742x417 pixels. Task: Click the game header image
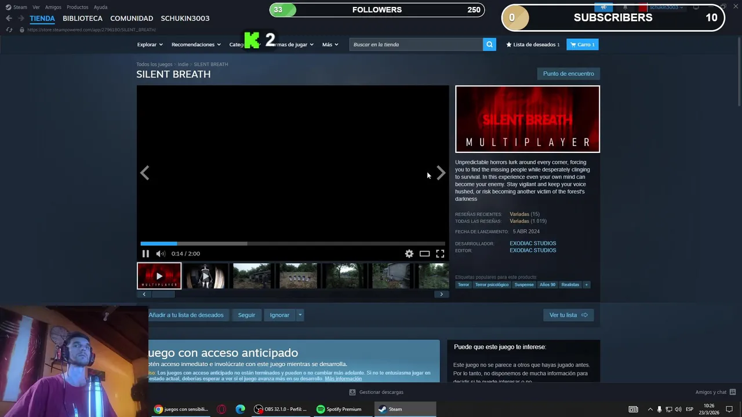click(528, 119)
